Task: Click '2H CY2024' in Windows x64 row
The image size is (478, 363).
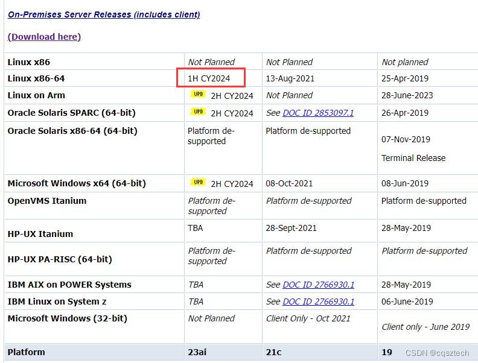Action: pyautogui.click(x=232, y=184)
